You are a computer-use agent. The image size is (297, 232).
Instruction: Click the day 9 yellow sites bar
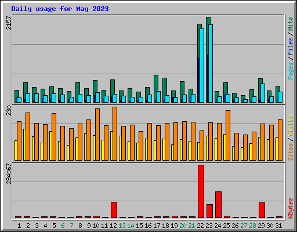85,147
